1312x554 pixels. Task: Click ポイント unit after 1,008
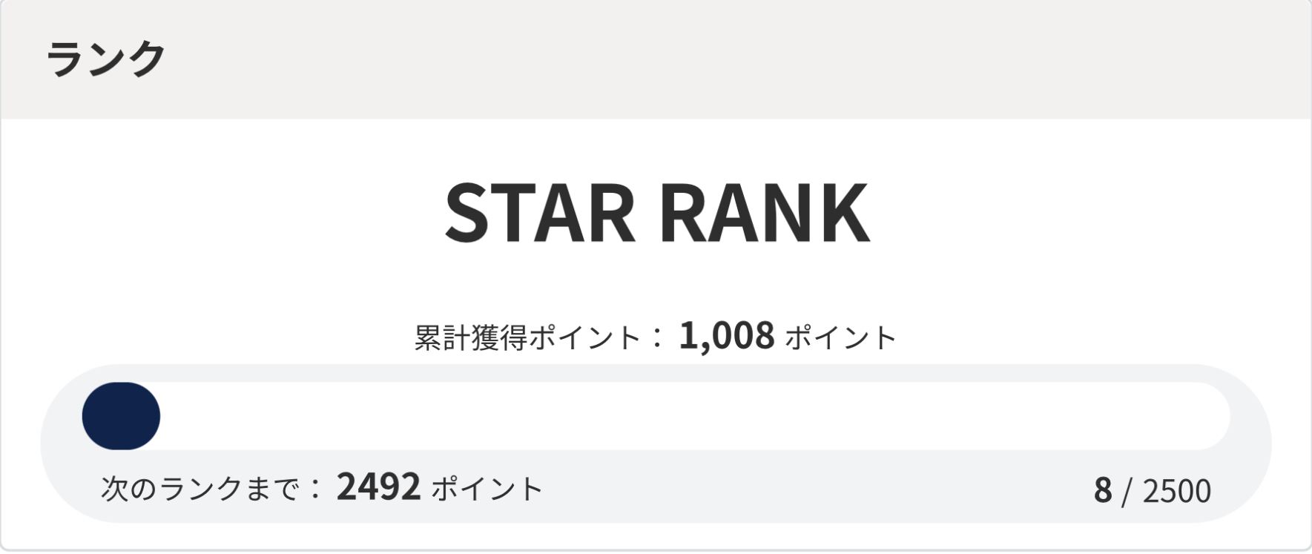840,338
